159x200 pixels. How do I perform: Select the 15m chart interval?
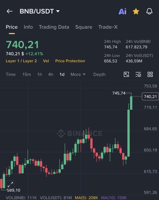pos(27,74)
